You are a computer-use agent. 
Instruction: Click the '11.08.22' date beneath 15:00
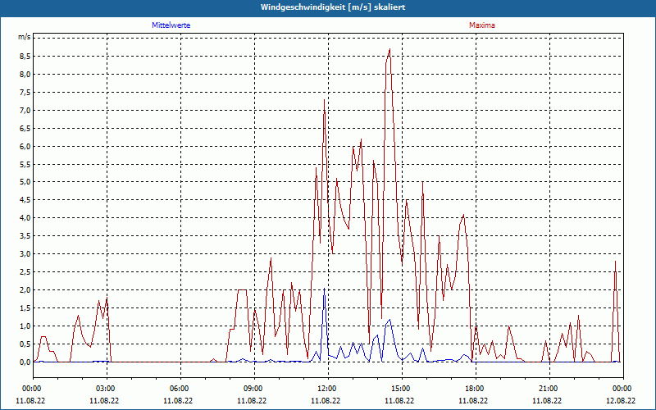399,401
